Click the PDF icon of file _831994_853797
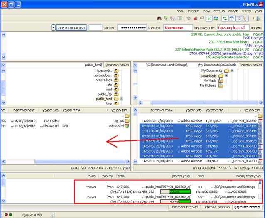Screen dimensions: 265x218 pyautogui.click(x=260, y=121)
